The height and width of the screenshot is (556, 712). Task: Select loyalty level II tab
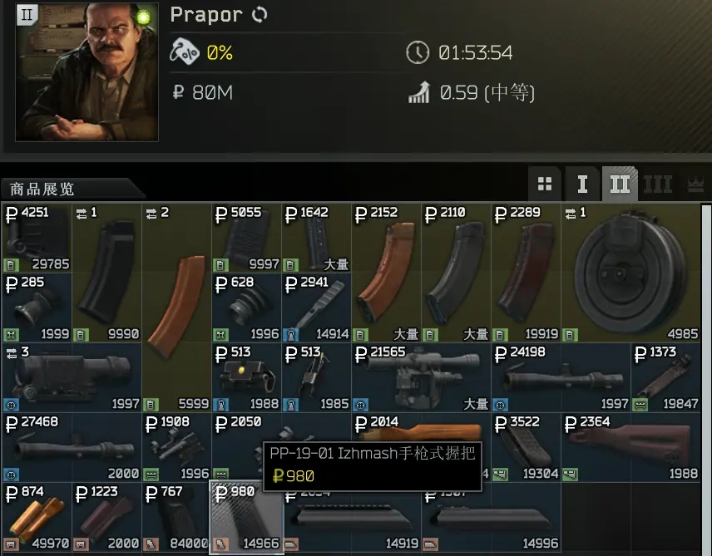point(620,184)
